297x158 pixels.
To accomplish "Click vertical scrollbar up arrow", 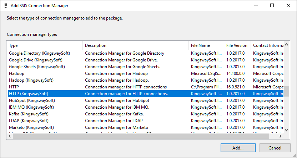I will pos(287,45).
